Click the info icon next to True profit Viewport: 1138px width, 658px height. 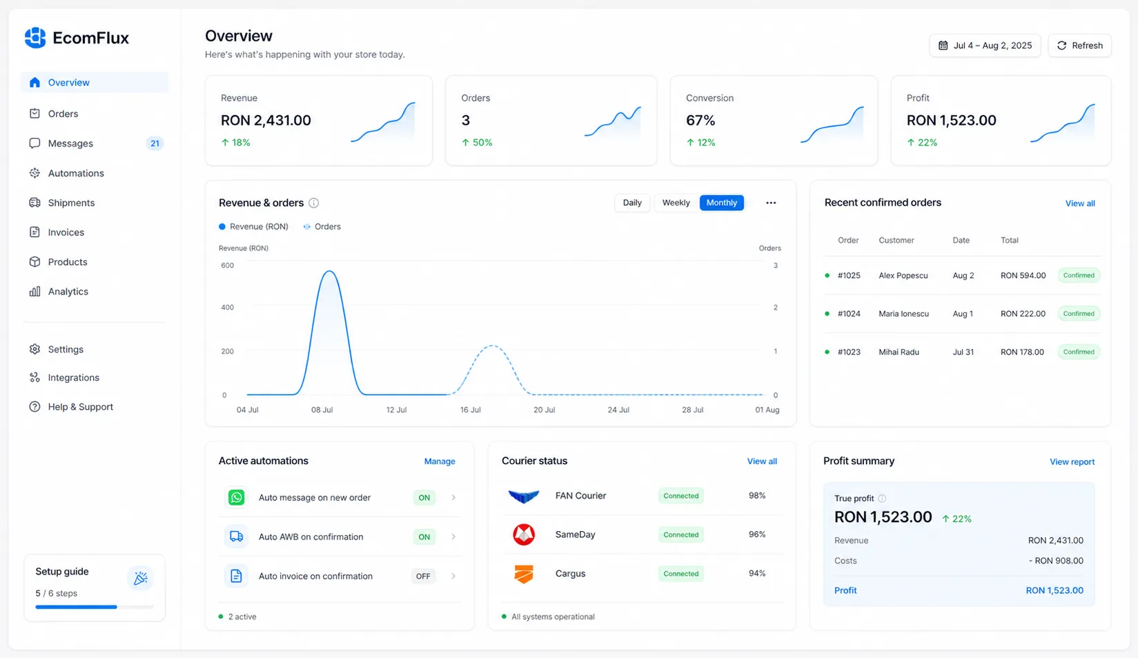coord(882,498)
